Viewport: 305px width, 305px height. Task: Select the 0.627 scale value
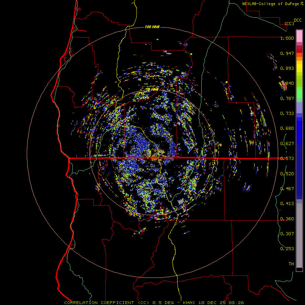click(x=287, y=144)
